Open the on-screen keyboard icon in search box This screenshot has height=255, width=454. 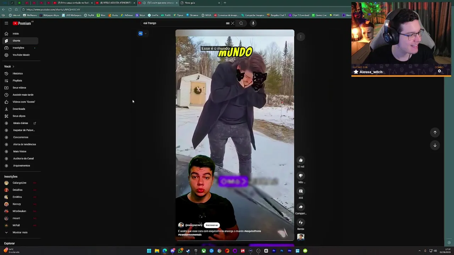pos(228,23)
